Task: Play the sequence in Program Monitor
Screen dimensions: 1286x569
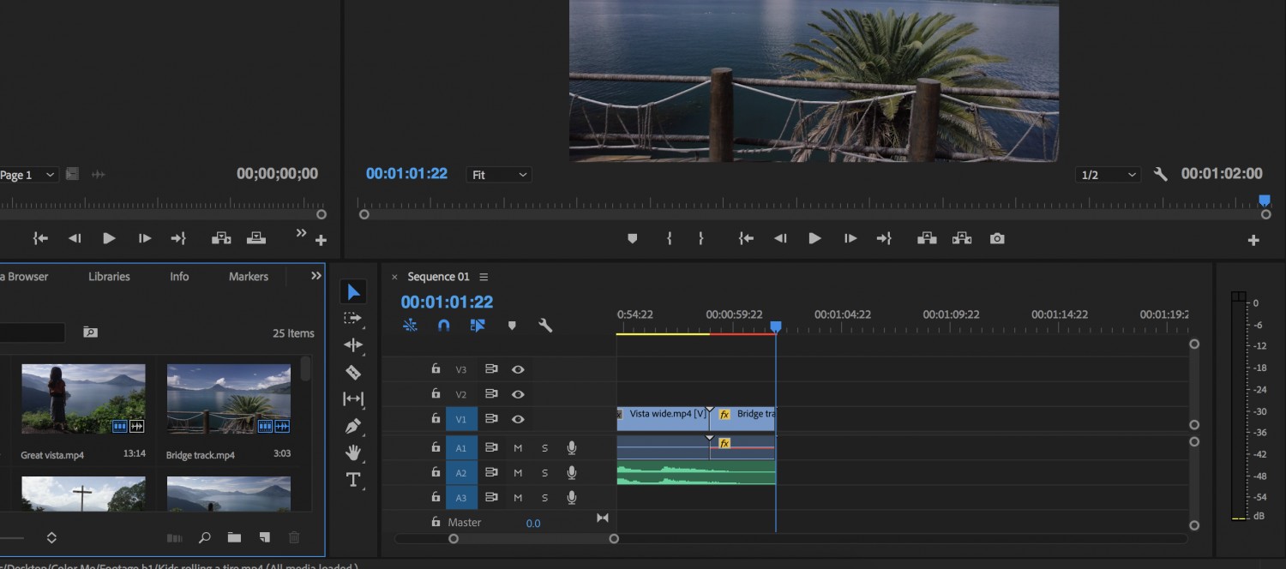Action: click(814, 238)
